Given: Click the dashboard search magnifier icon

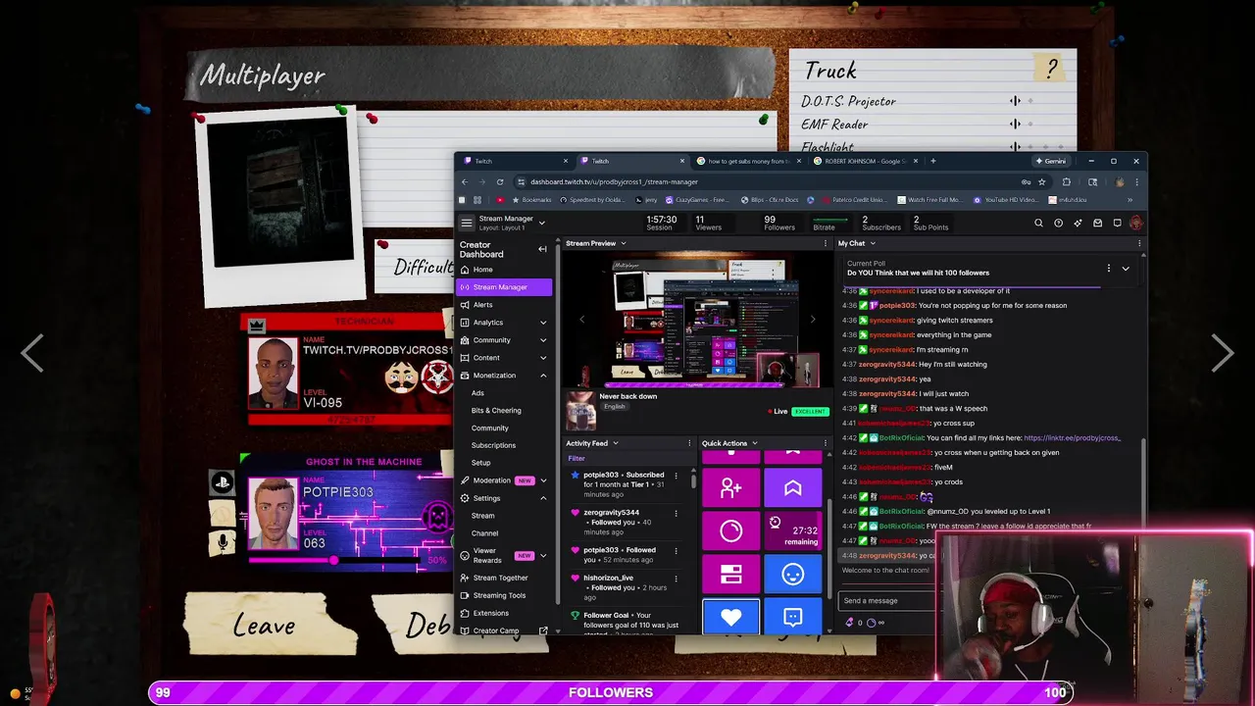Looking at the screenshot, I should (1038, 223).
